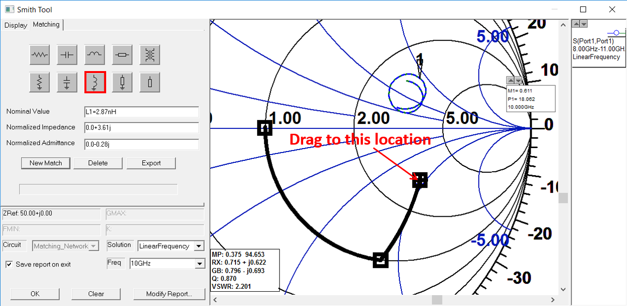Select the shunt resistor element
Image resolution: width=627 pixels, height=306 pixels.
point(39,82)
